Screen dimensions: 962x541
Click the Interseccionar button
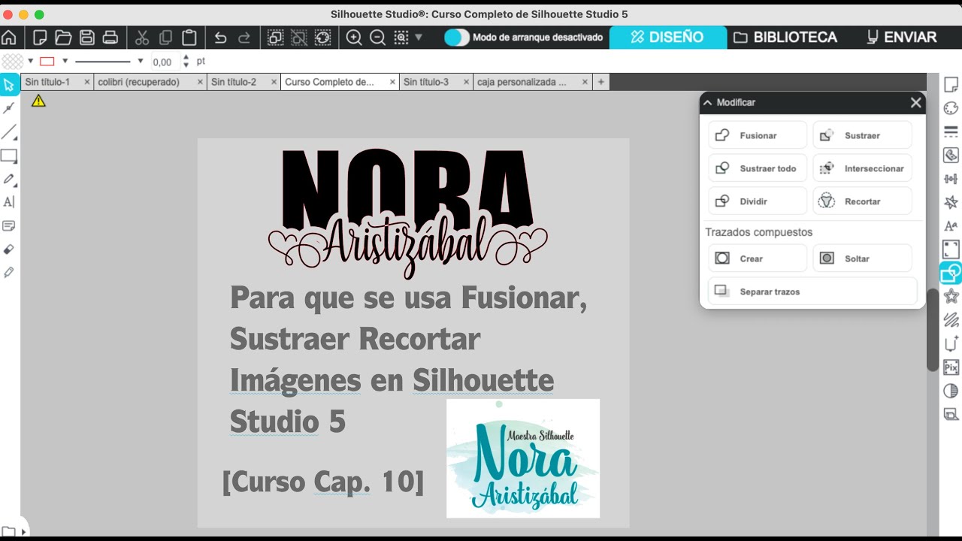click(863, 168)
